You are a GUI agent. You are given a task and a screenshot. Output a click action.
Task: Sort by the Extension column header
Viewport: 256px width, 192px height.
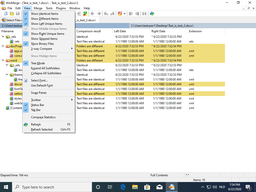click(x=206, y=31)
